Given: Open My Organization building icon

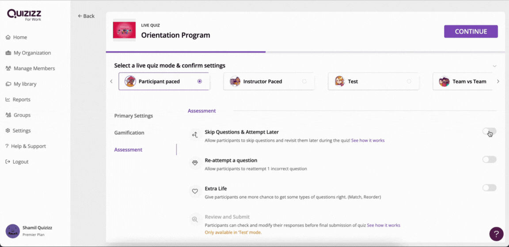Looking at the screenshot, I should coord(8,53).
